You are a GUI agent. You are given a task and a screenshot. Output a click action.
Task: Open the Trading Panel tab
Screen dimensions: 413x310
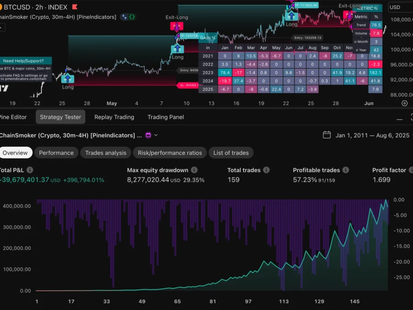[166, 117]
